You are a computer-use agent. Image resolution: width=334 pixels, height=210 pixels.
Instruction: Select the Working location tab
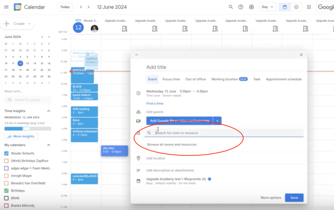point(229,79)
